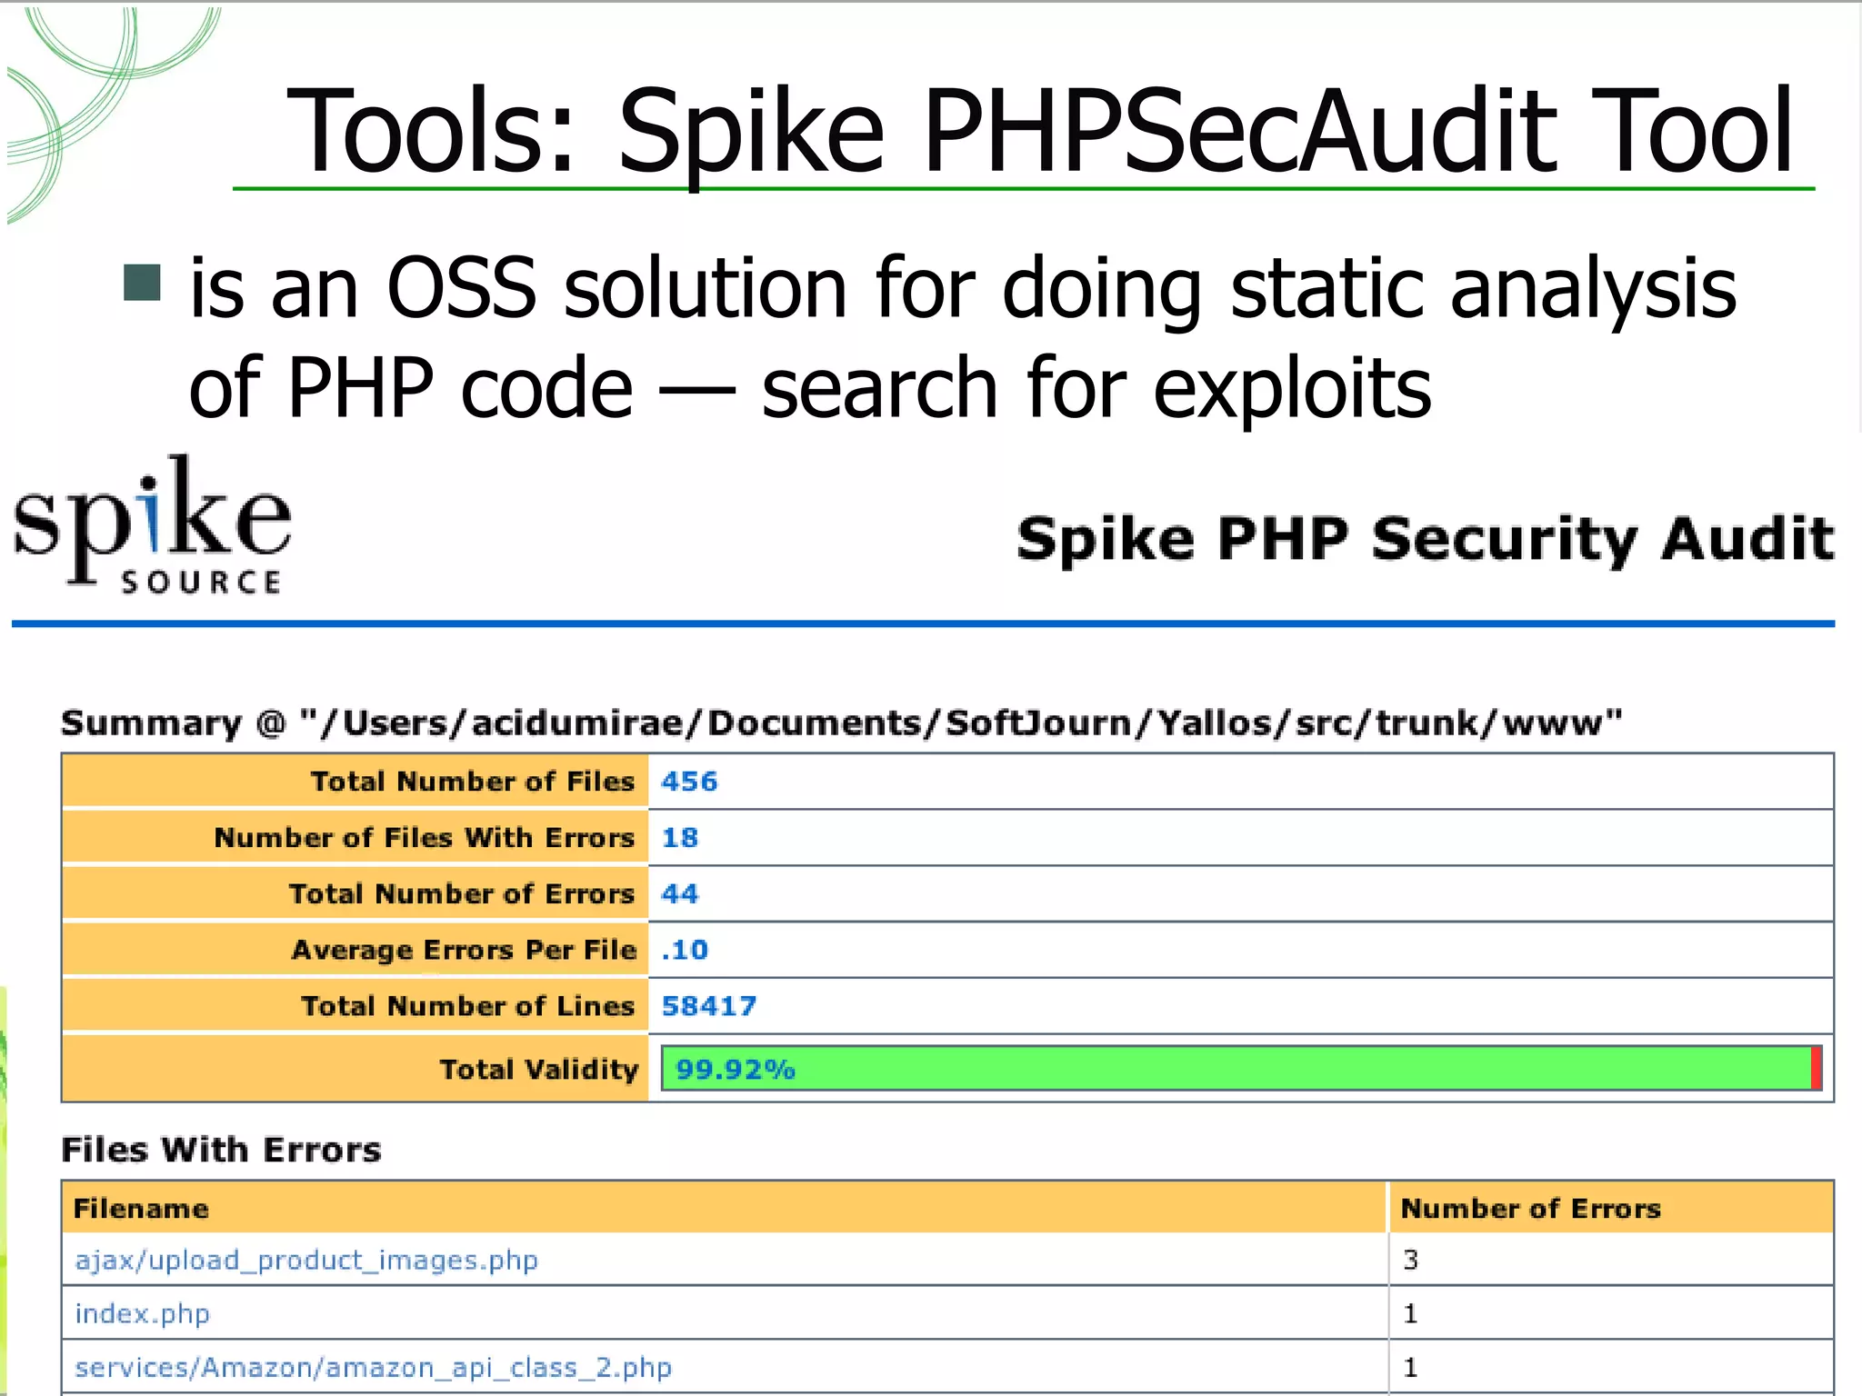The height and width of the screenshot is (1396, 1862).
Task: Select the Total Number of Files value 456
Action: click(x=689, y=782)
